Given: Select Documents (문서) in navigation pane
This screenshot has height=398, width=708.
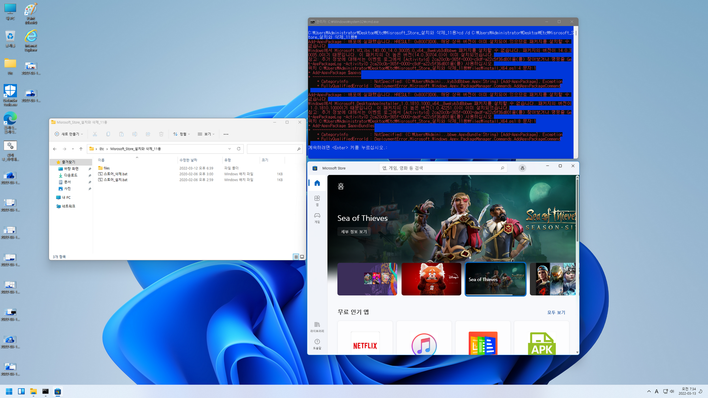Looking at the screenshot, I should [x=67, y=182].
